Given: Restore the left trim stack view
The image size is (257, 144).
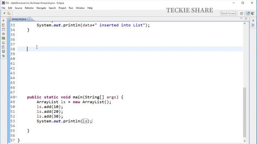Looking at the screenshot, I should (4, 20).
